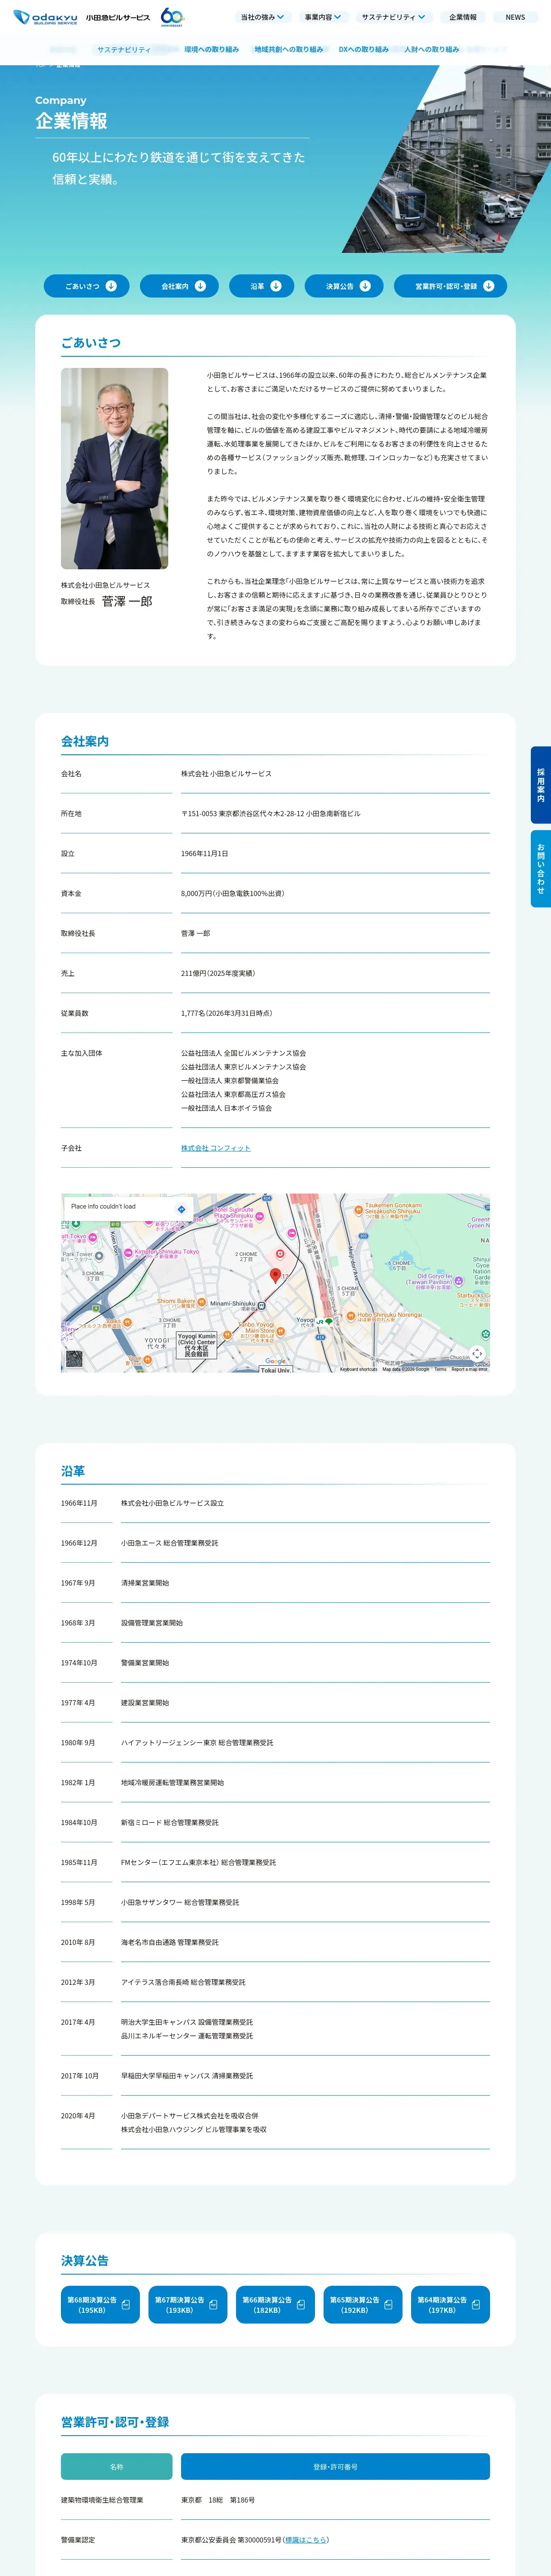The width and height of the screenshot is (551, 2576).
Task: Click the address 〒151-0053 text
Action: click(271, 814)
